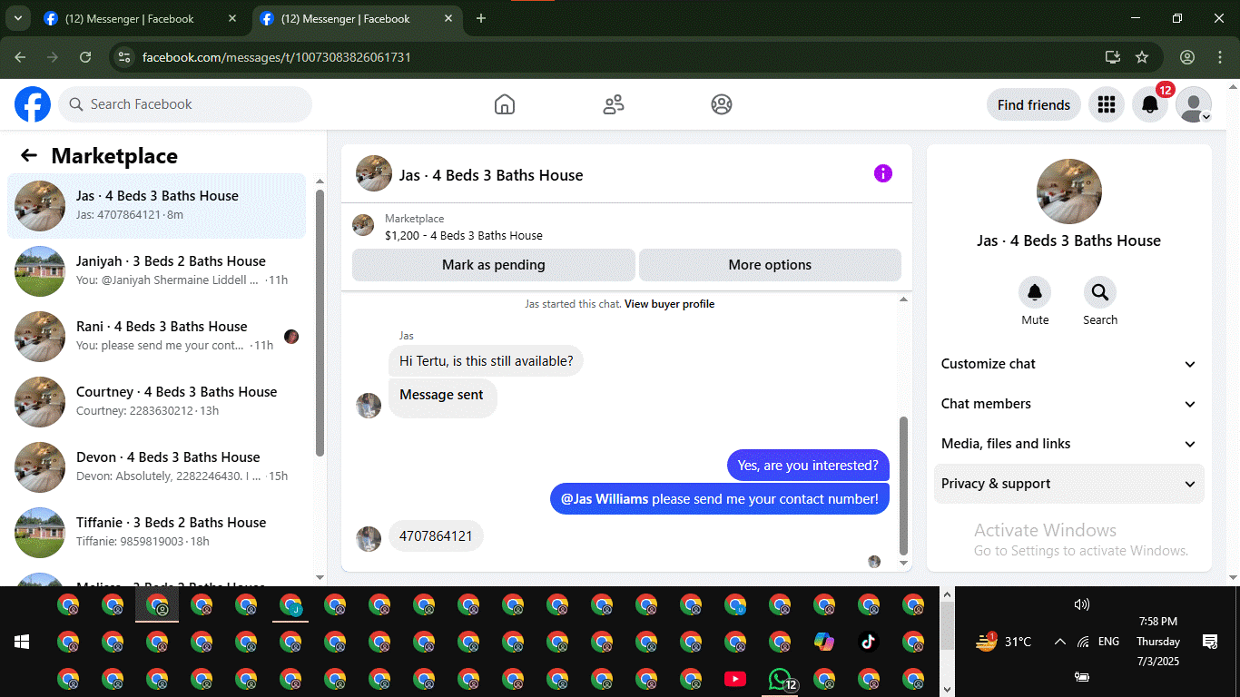Reload the page in Chrome

pyautogui.click(x=85, y=57)
